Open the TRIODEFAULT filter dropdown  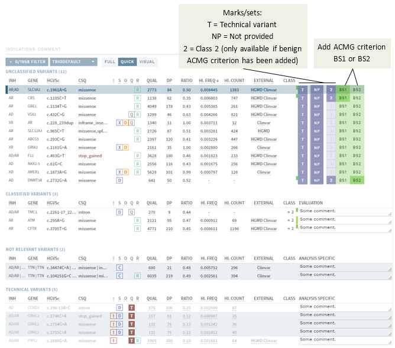pyautogui.click(x=76, y=61)
